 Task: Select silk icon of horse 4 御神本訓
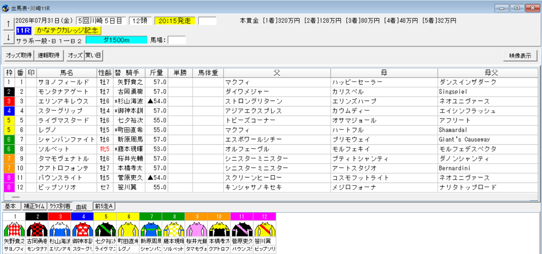pyautogui.click(x=82, y=228)
